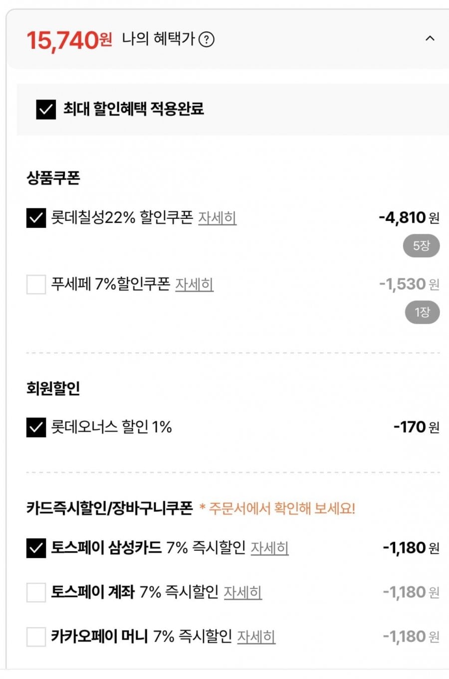This screenshot has width=449, height=679.
Task: Open 자세히 link for 토스페이 계좌
Action: pyautogui.click(x=242, y=592)
